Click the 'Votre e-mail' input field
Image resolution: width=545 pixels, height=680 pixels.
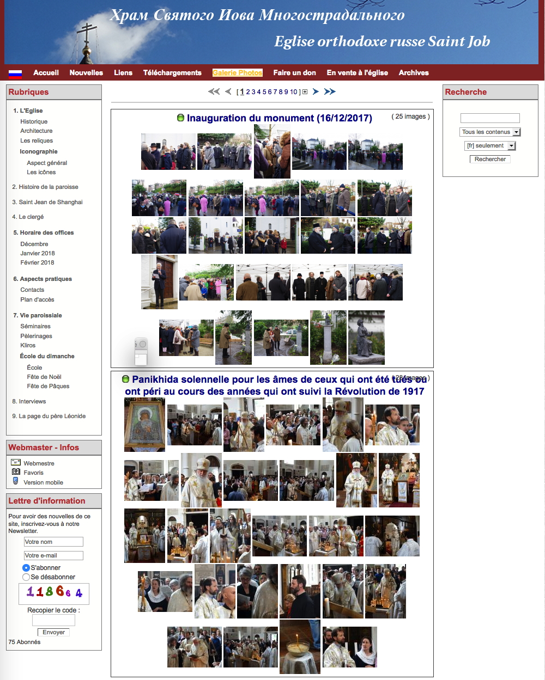[53, 555]
